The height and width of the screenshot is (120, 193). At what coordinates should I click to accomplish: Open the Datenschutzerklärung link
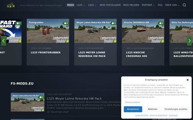158,115
